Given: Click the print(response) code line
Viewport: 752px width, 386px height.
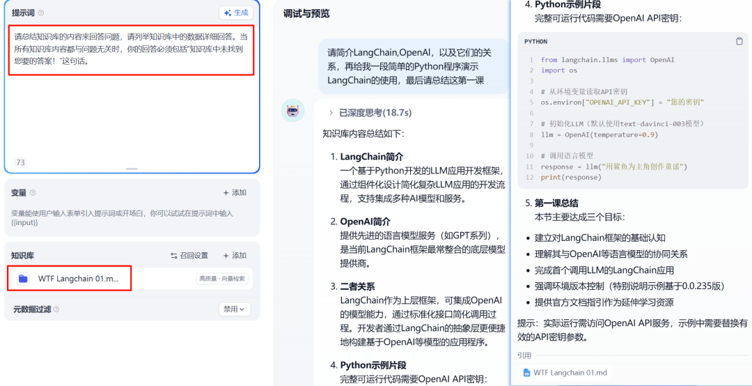Looking at the screenshot, I should point(571,177).
